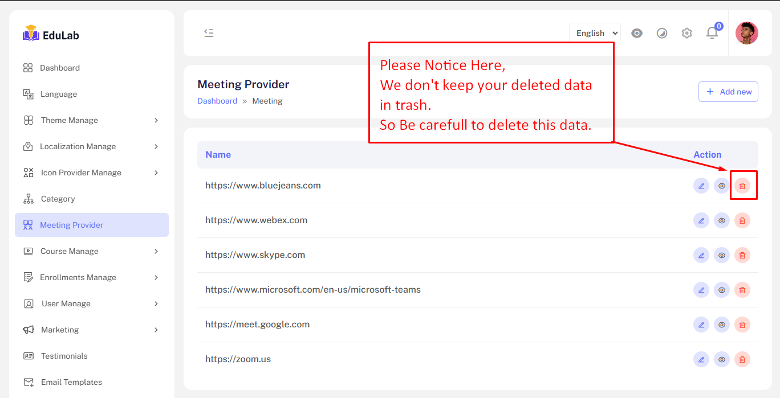Open the English language dropdown

pyautogui.click(x=595, y=33)
